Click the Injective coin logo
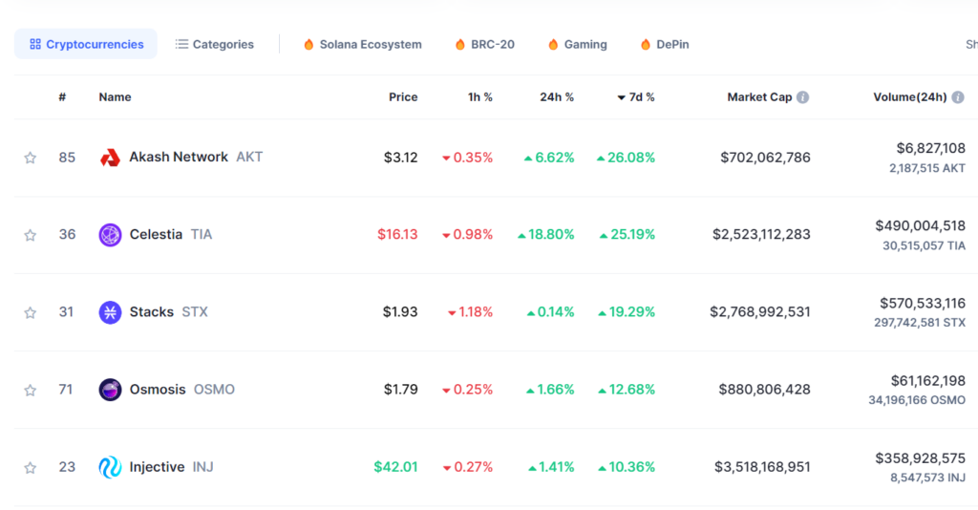The width and height of the screenshot is (978, 510). pyautogui.click(x=110, y=467)
